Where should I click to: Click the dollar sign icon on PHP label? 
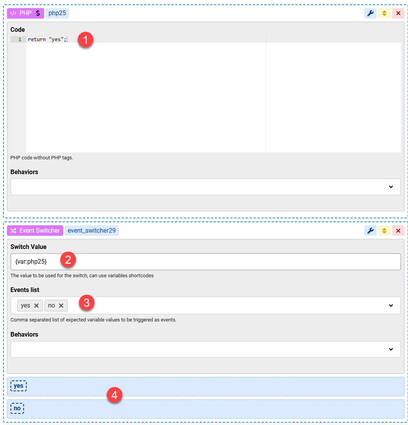click(x=38, y=13)
